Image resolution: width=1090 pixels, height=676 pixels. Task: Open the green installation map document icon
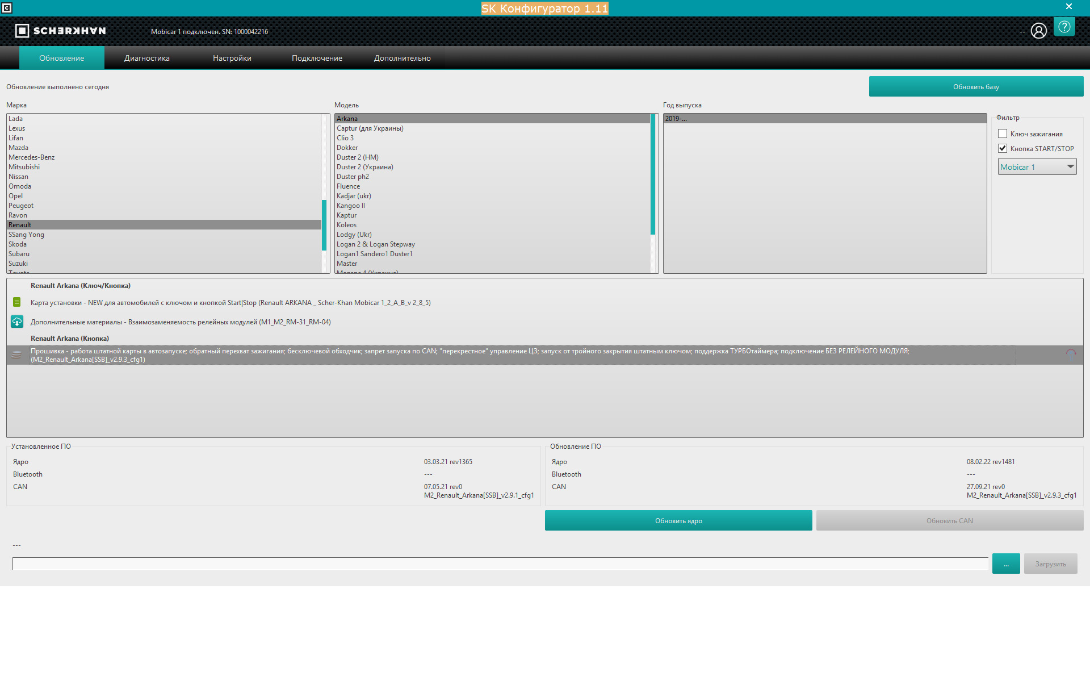pos(17,302)
